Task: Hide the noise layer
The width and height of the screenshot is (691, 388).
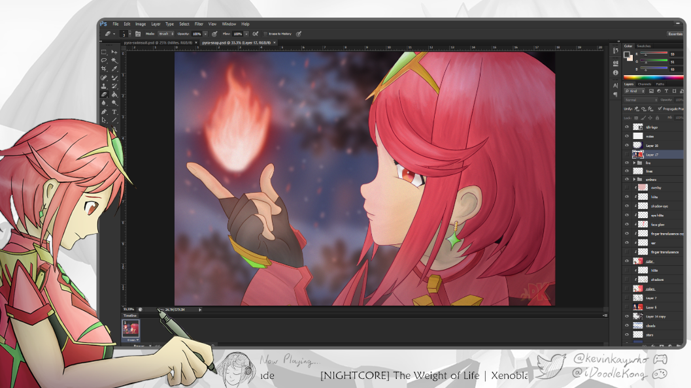Action: click(627, 136)
